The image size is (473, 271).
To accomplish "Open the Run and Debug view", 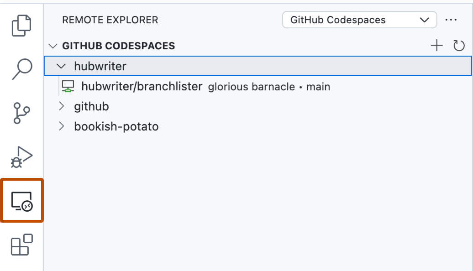I will pos(22,157).
